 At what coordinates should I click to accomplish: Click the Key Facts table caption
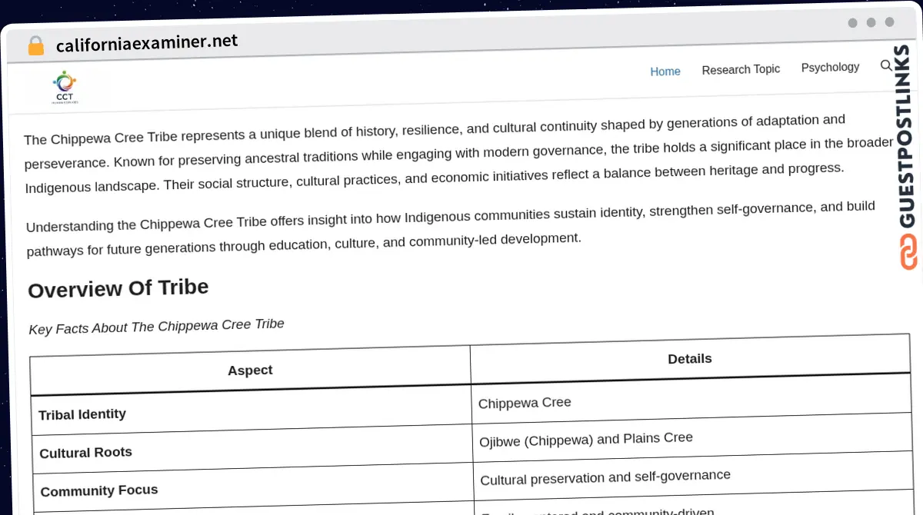tap(156, 326)
